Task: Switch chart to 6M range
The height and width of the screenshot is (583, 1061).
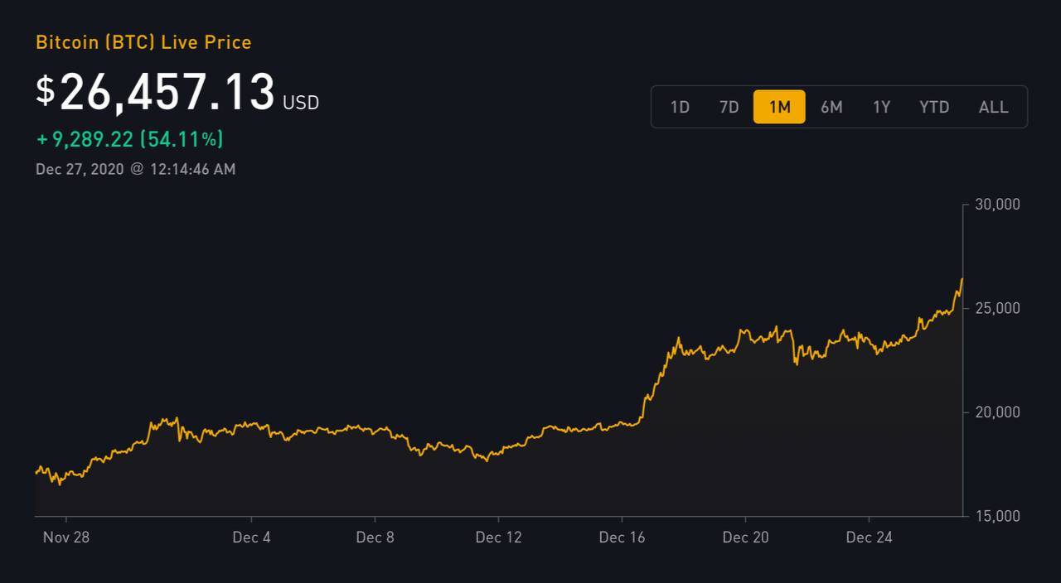Action: [831, 107]
